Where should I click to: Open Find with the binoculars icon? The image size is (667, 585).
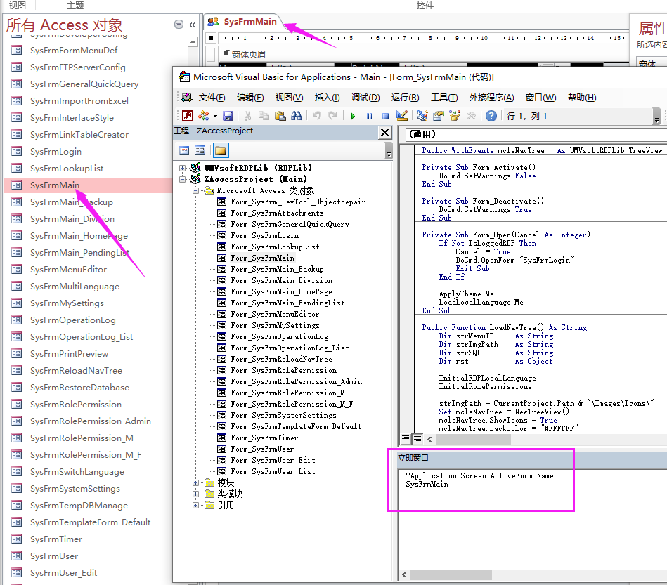coord(296,116)
